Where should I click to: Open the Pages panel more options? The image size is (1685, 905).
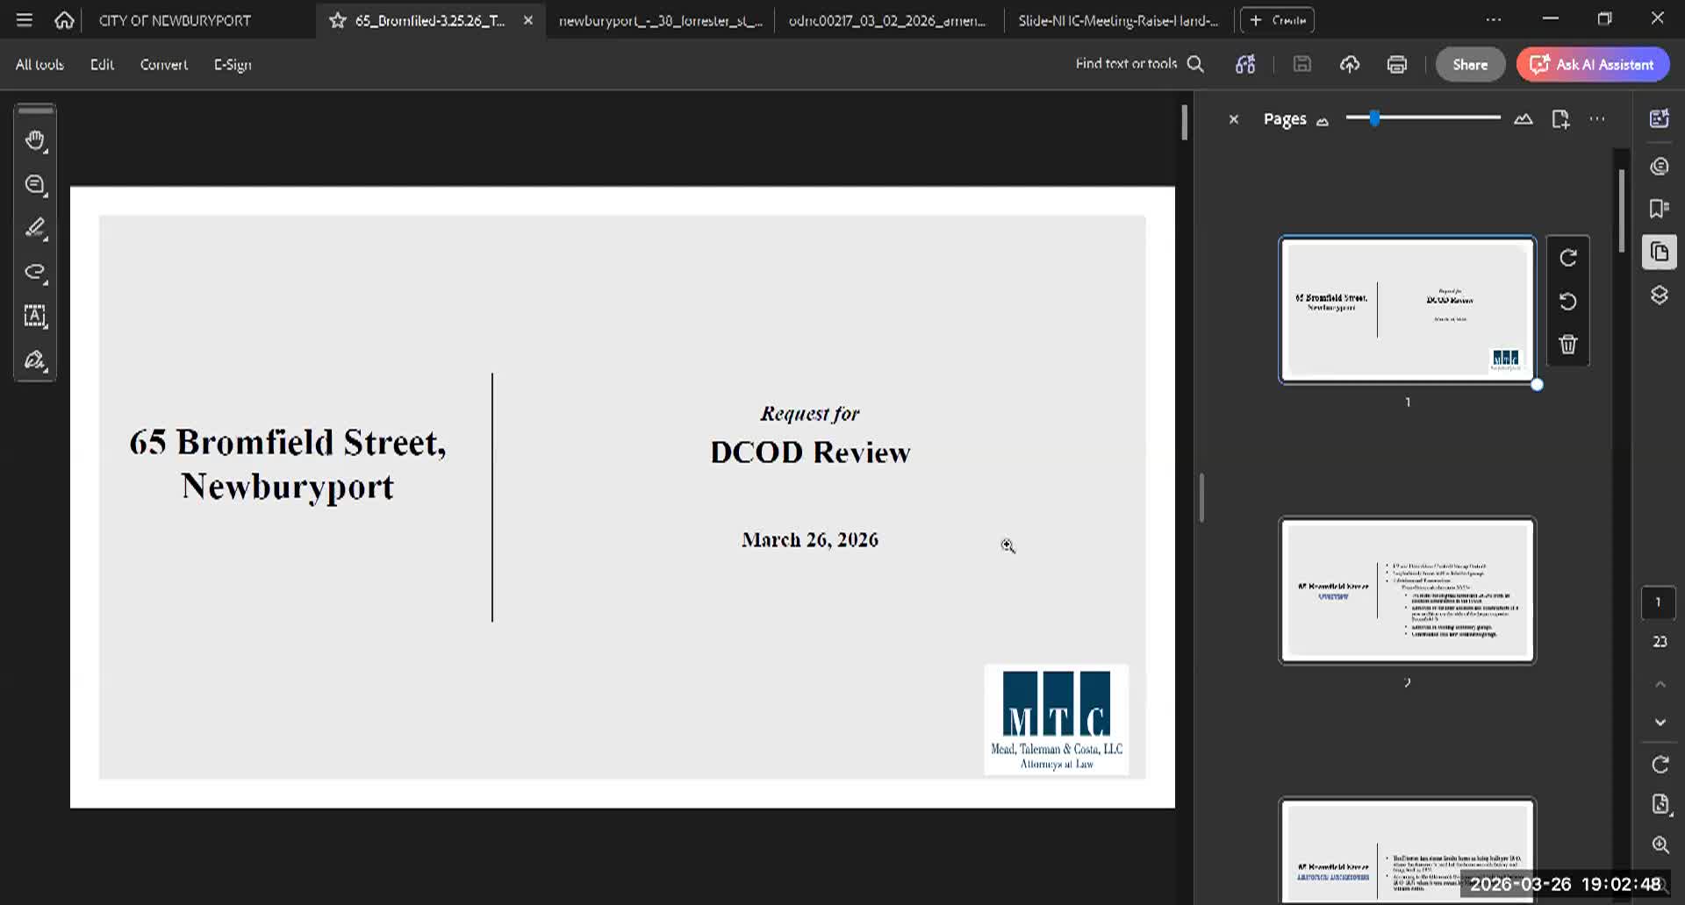point(1597,119)
